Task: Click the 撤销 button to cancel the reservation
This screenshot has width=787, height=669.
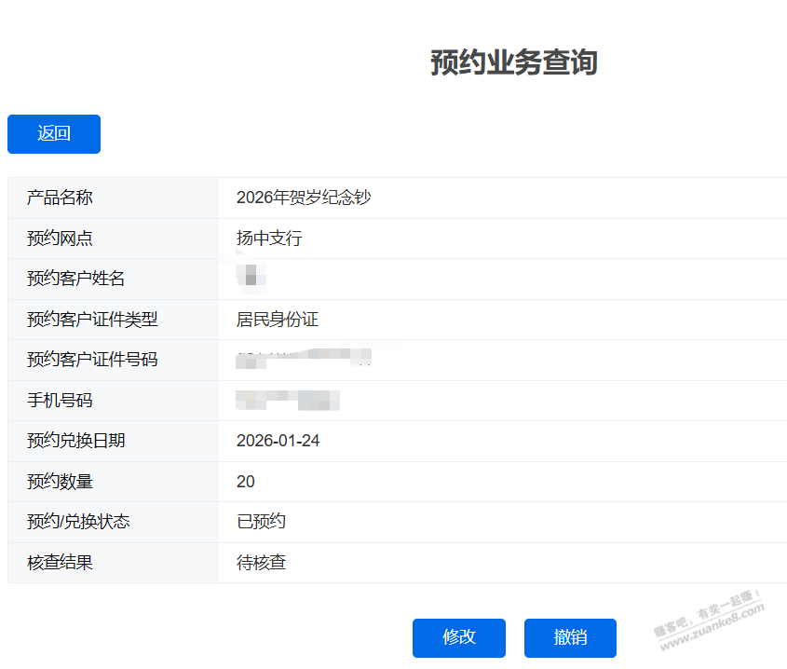Action: point(570,638)
